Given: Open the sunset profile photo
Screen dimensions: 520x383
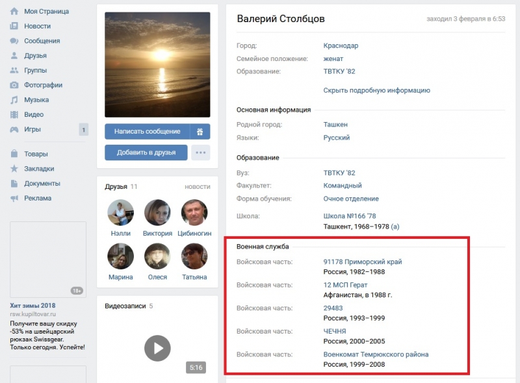Looking at the screenshot, I should tap(157, 64).
